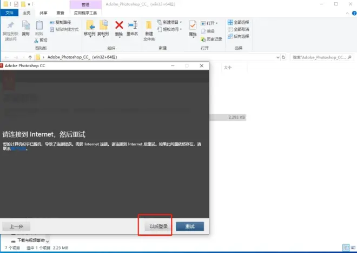Click 全部选择 select all
Viewport: 357px width, 253px height.
(x=239, y=22)
